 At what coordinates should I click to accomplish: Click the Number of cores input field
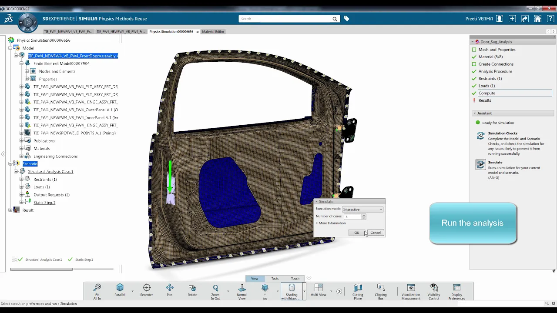coord(353,216)
